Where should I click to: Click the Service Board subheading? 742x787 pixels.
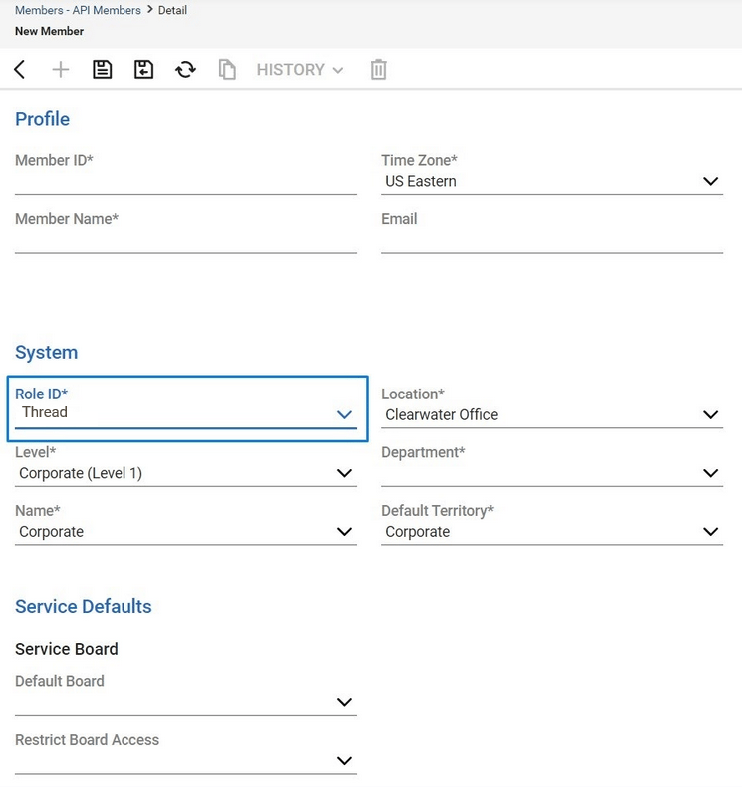(x=66, y=649)
